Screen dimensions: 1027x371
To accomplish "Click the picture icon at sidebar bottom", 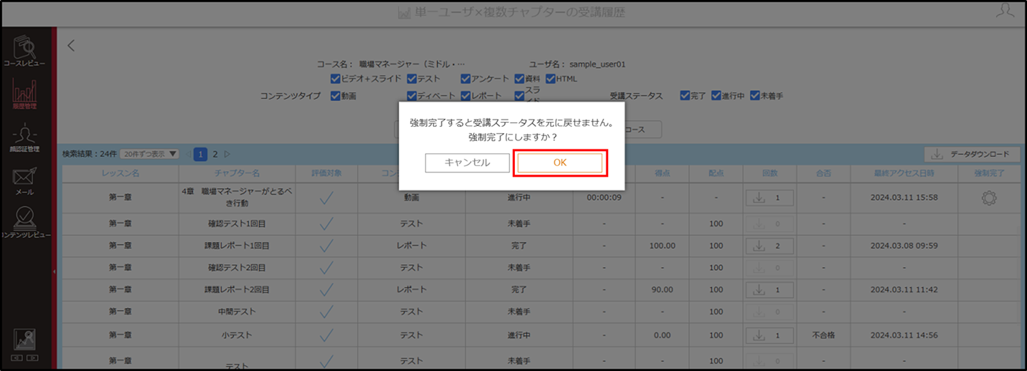I will point(25,339).
